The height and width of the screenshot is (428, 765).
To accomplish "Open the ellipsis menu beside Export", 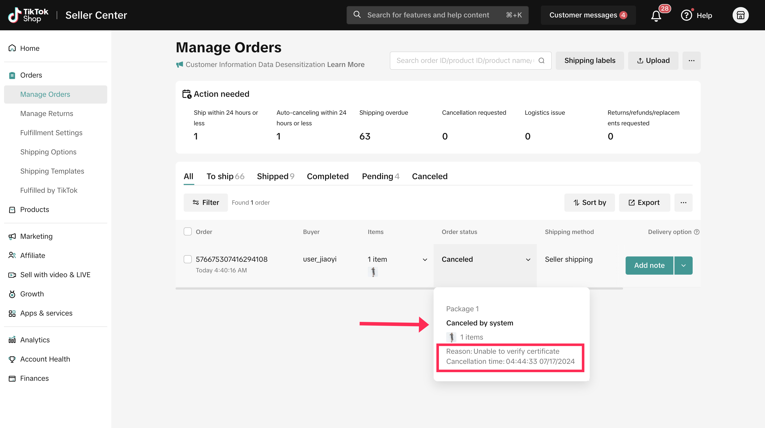I will [x=683, y=203].
